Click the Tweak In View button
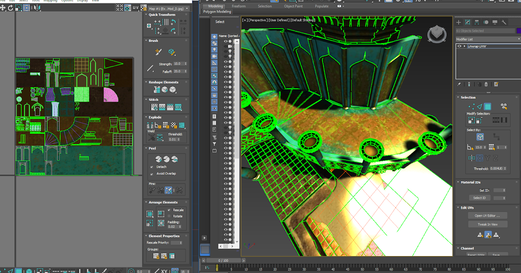The image size is (521, 273). (x=488, y=224)
